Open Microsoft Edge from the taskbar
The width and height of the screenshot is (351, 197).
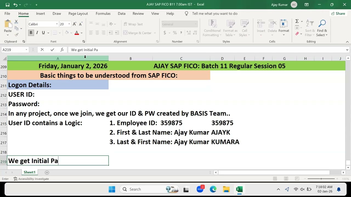[213, 189]
